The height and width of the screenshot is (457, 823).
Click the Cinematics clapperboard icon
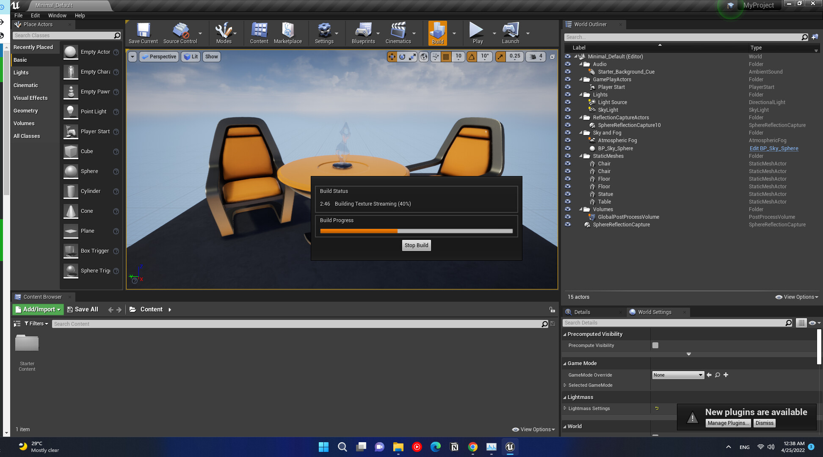point(398,30)
